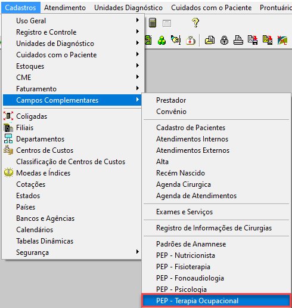
Task: Click the green sheet icon beside cubes
Action: pos(148,40)
